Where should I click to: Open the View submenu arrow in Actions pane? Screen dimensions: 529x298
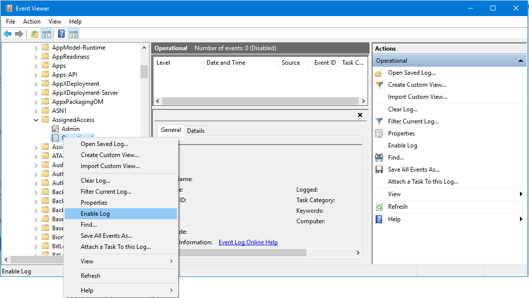point(521,194)
